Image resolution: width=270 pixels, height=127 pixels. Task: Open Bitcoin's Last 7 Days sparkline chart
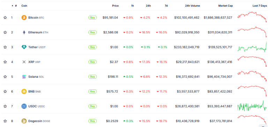[252, 17]
